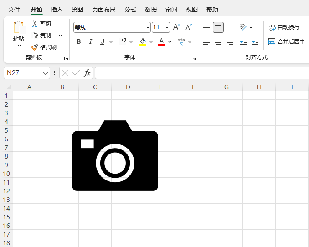Select the camera picture on sheet
This screenshot has width=309, height=247.
pyautogui.click(x=115, y=155)
